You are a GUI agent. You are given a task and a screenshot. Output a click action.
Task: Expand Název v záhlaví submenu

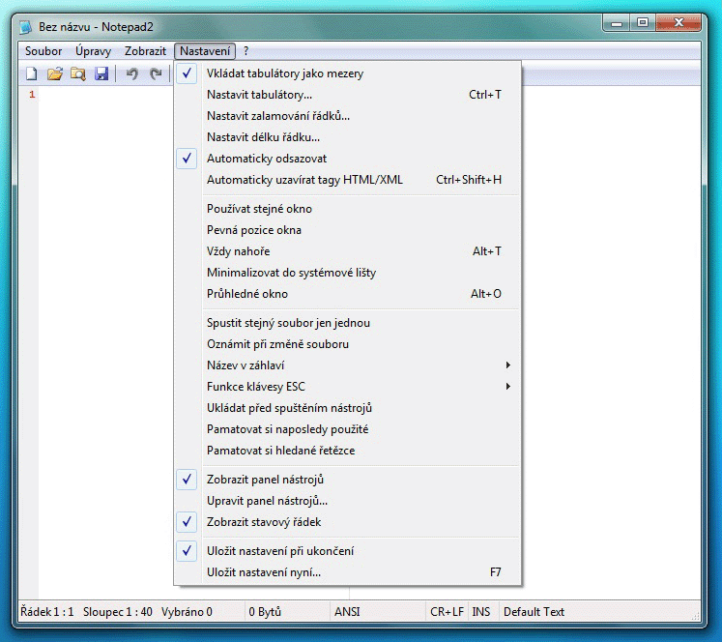coord(348,365)
